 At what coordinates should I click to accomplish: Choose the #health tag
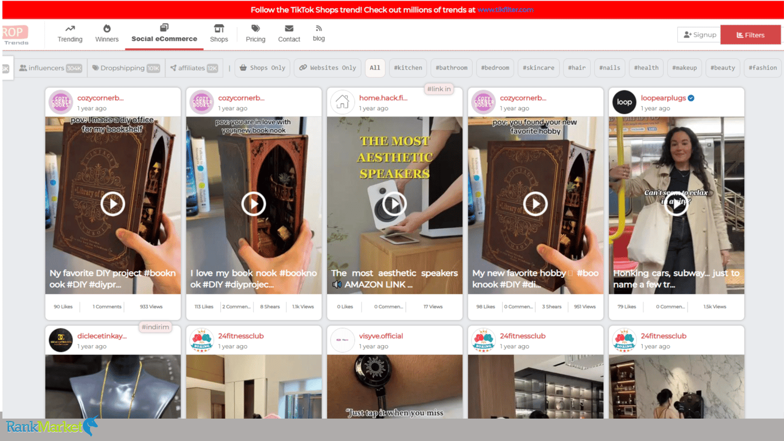click(x=646, y=68)
